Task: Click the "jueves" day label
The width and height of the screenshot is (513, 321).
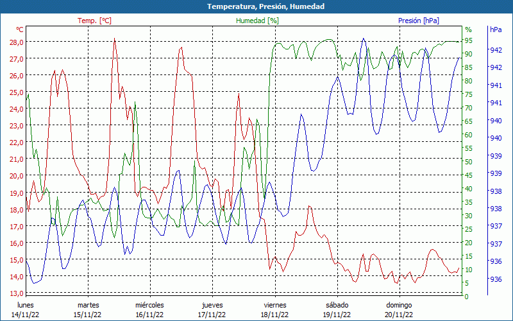Action: click(213, 306)
